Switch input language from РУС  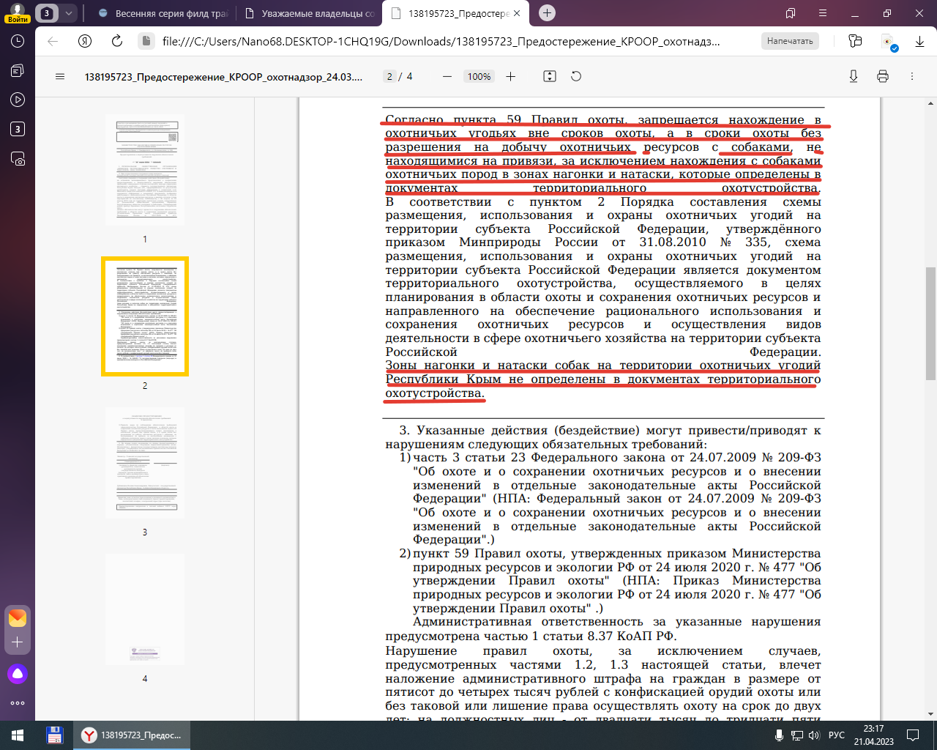coord(836,735)
